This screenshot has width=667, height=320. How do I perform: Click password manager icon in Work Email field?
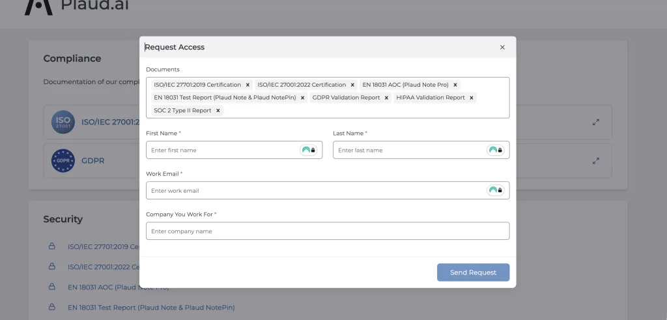(x=495, y=190)
